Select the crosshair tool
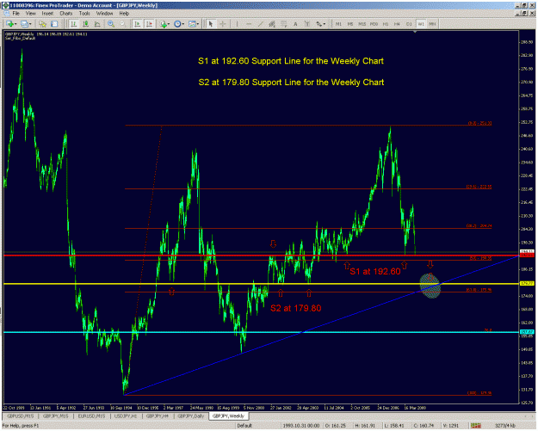 (x=223, y=24)
